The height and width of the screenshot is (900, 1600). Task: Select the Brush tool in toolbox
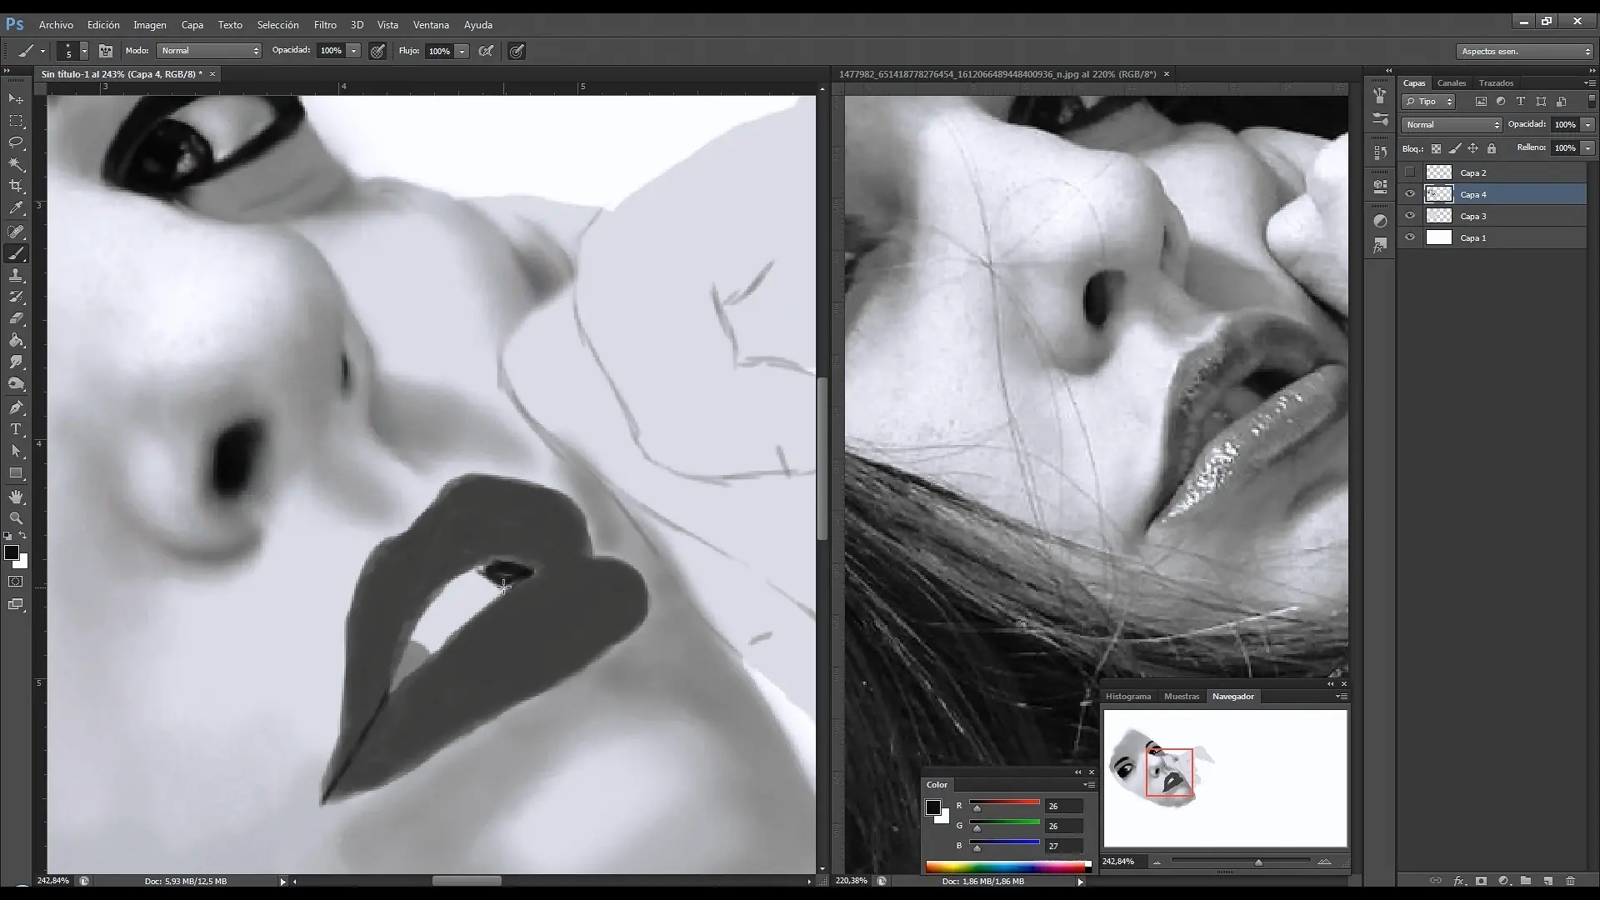16,253
